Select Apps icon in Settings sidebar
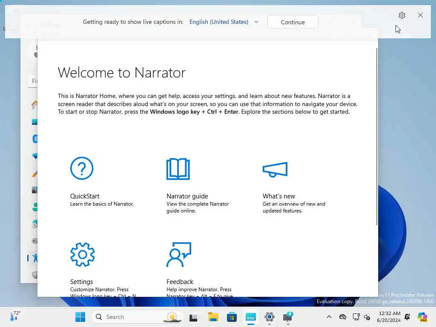 coord(34,190)
